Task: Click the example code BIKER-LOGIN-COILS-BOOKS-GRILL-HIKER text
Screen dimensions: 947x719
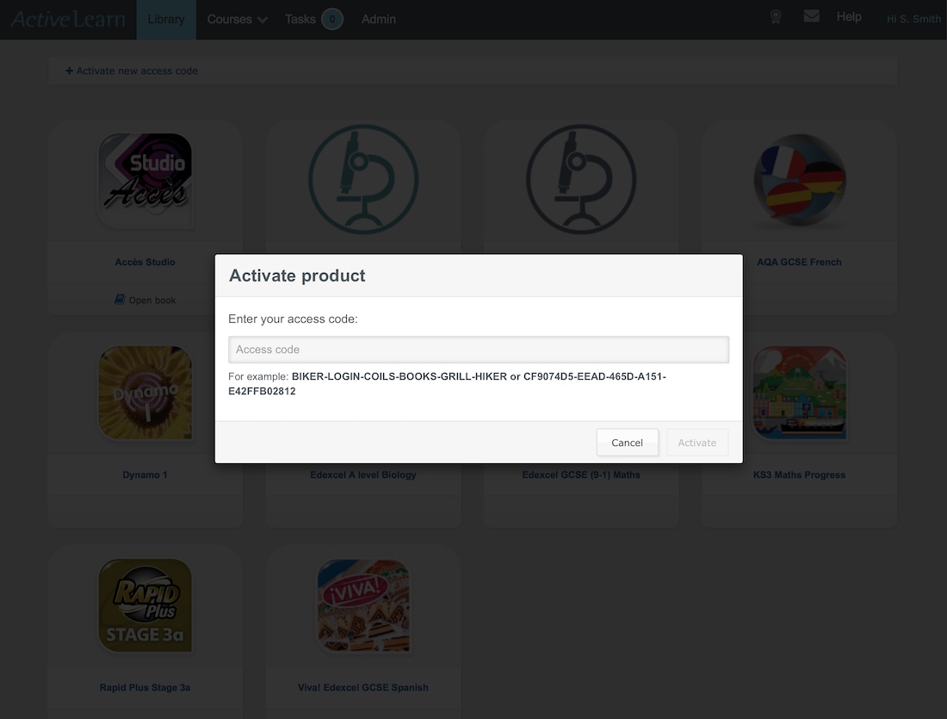Action: pyautogui.click(x=399, y=376)
